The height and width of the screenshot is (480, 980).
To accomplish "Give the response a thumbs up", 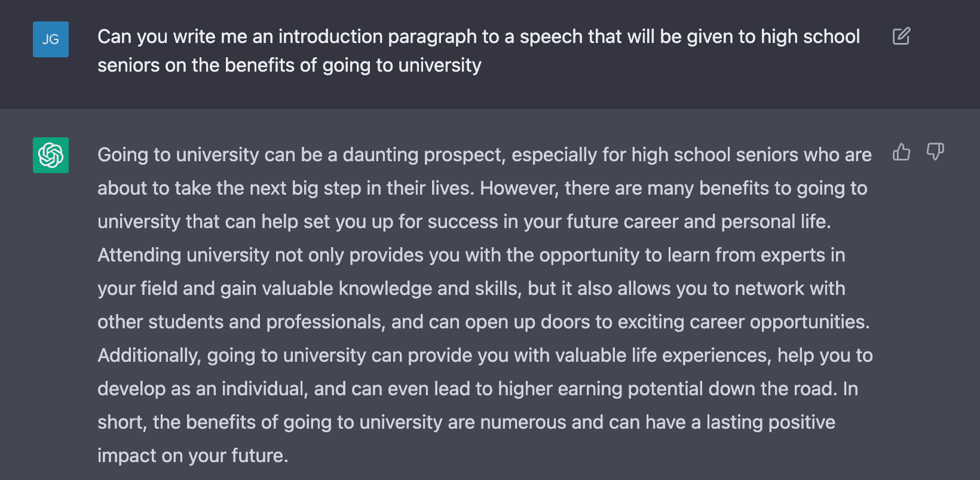I will pos(901,152).
